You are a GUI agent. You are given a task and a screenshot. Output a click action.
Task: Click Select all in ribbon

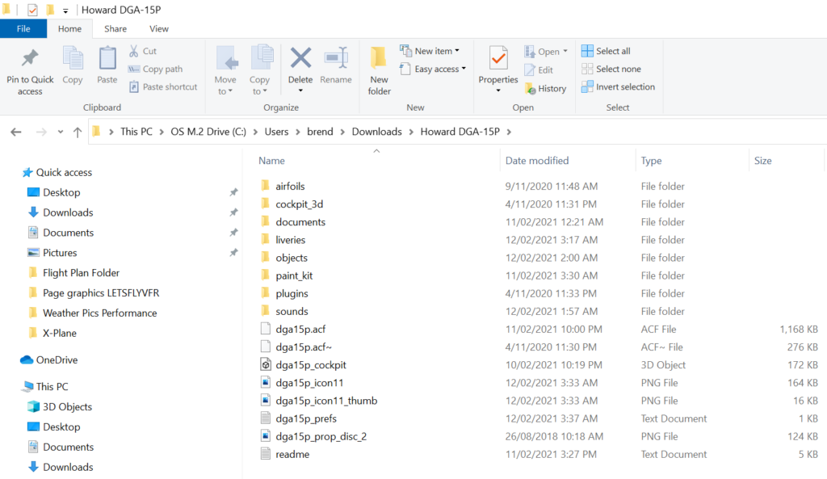pos(606,51)
